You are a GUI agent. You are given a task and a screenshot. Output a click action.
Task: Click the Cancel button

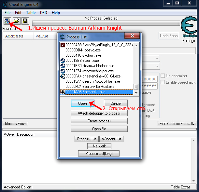(x=116, y=103)
